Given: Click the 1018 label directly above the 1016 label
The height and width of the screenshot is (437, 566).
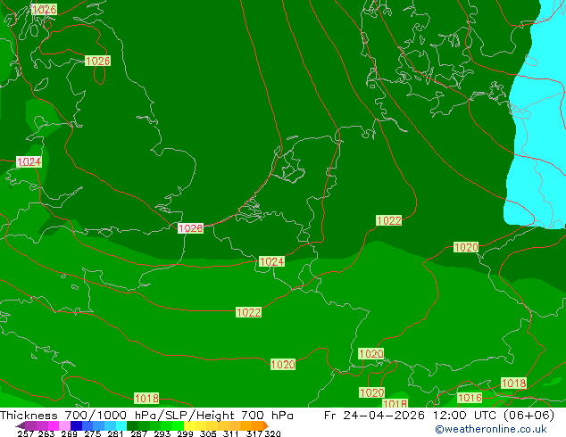Looking at the screenshot, I should 513,383.
